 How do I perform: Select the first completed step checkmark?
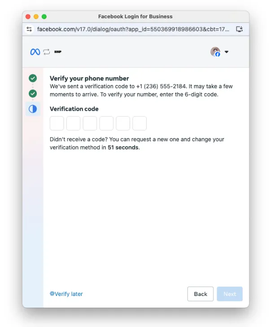(x=33, y=78)
